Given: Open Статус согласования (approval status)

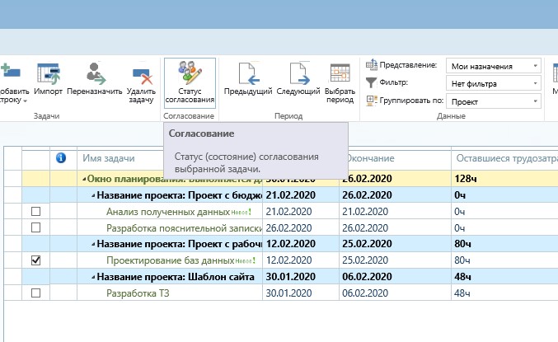Looking at the screenshot, I should [190, 81].
